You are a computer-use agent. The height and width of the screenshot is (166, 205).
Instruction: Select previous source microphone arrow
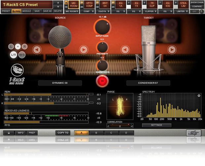[x=37, y=50]
